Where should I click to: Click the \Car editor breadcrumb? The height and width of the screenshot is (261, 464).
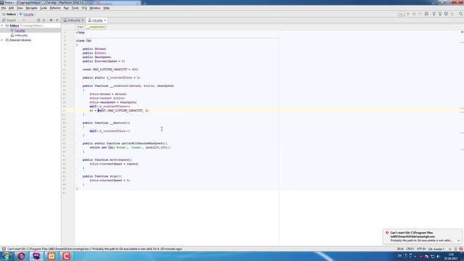click(x=80, y=27)
